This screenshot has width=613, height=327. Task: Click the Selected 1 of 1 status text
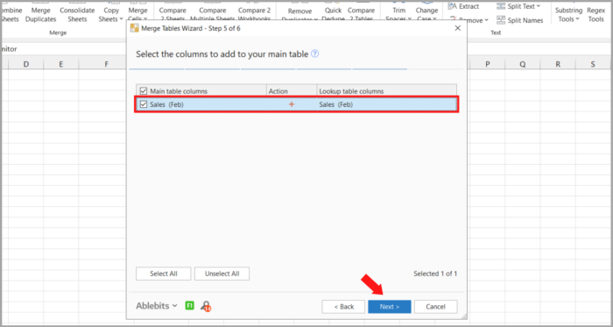[435, 274]
